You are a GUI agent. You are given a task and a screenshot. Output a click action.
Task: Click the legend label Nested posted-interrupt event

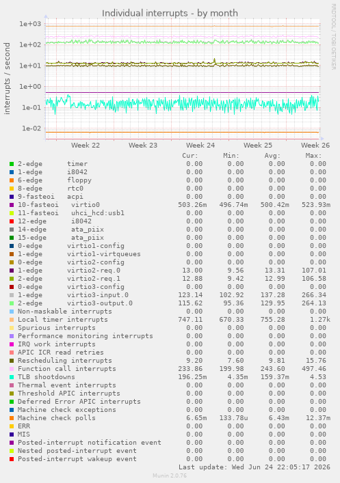pos(77,451)
